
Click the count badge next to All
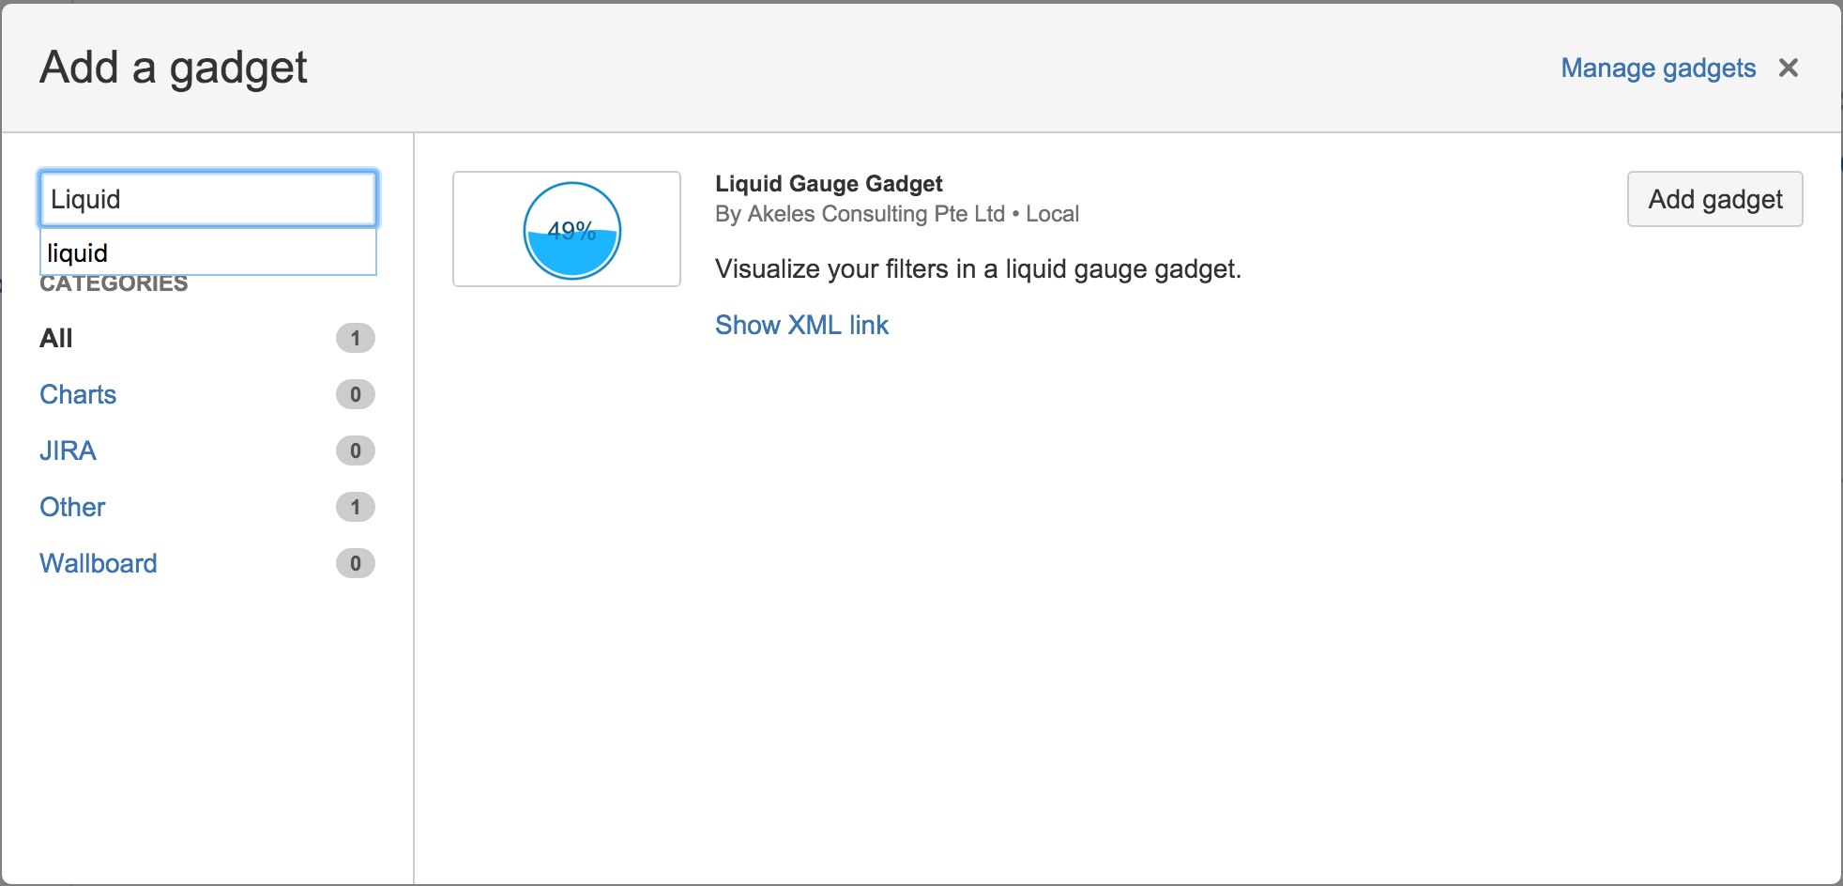coord(355,338)
